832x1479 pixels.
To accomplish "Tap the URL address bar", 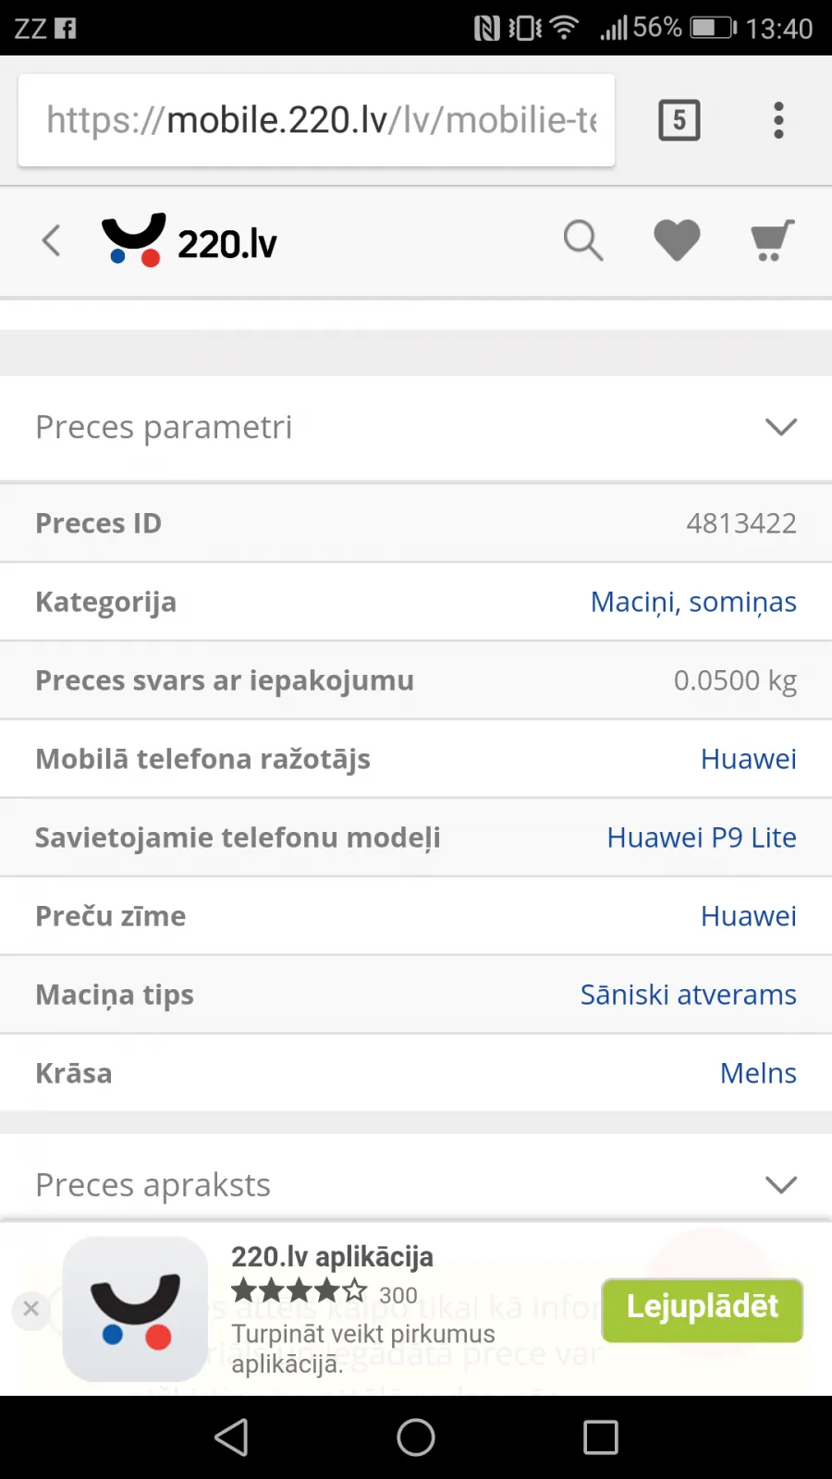I will 316,120.
